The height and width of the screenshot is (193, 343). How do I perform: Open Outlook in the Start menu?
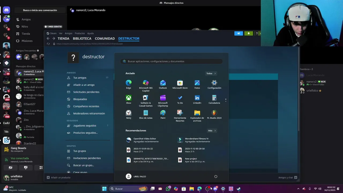tap(163, 84)
